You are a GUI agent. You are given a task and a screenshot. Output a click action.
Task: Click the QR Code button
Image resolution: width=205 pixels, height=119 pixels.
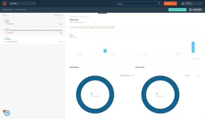coord(112,27)
